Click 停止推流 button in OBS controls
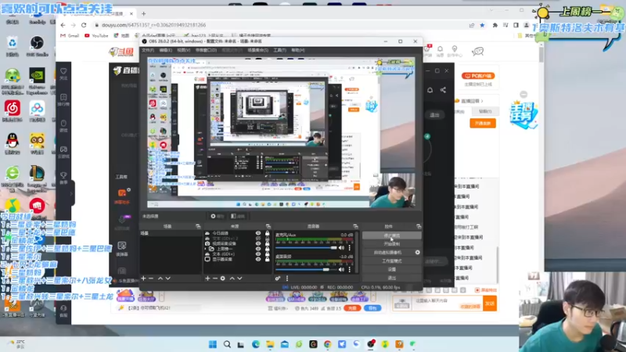Screen dimensions: 626x352 pyautogui.click(x=392, y=235)
